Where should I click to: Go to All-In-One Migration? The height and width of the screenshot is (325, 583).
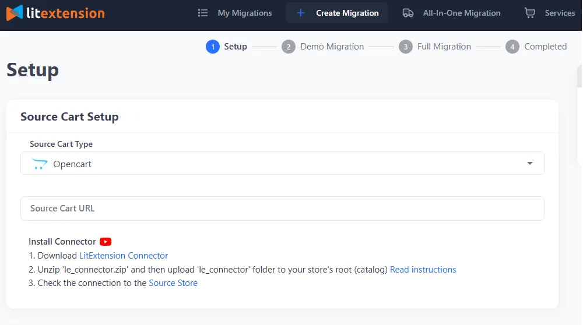point(461,13)
